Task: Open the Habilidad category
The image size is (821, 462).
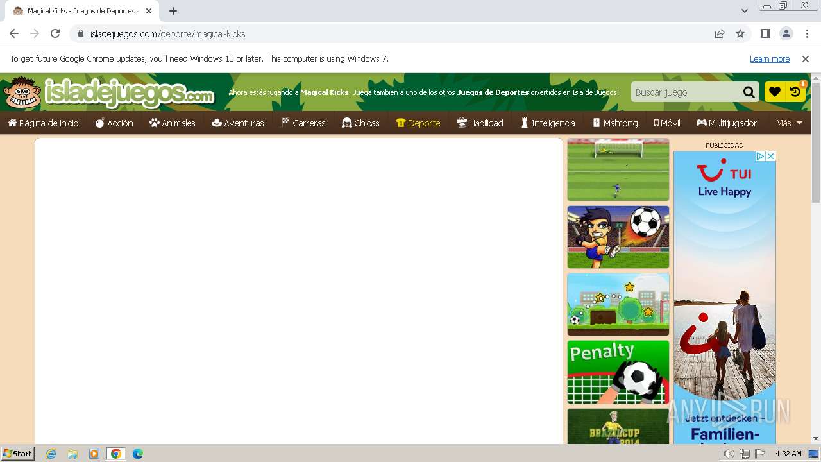Action: 480,123
